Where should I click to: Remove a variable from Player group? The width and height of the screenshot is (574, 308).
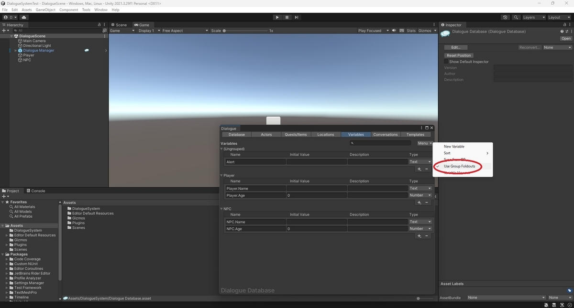(x=427, y=202)
